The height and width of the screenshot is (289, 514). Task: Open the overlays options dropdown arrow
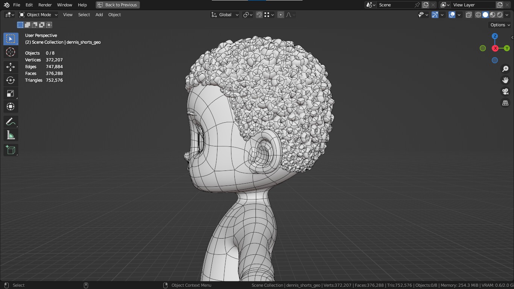(459, 15)
